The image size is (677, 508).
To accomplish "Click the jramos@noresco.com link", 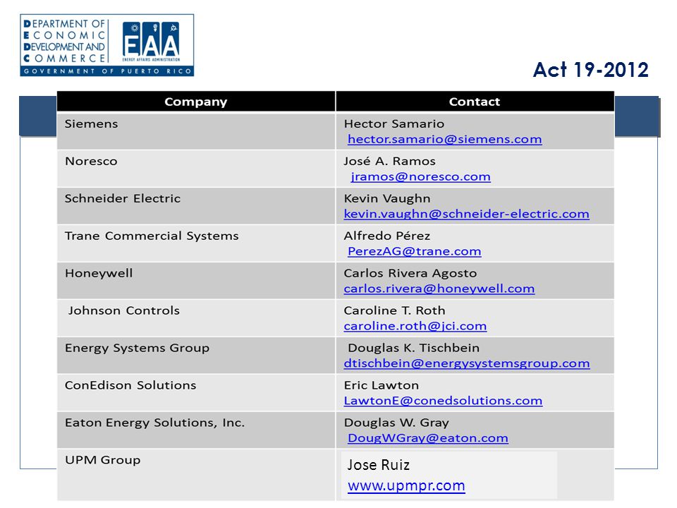I will pos(420,176).
